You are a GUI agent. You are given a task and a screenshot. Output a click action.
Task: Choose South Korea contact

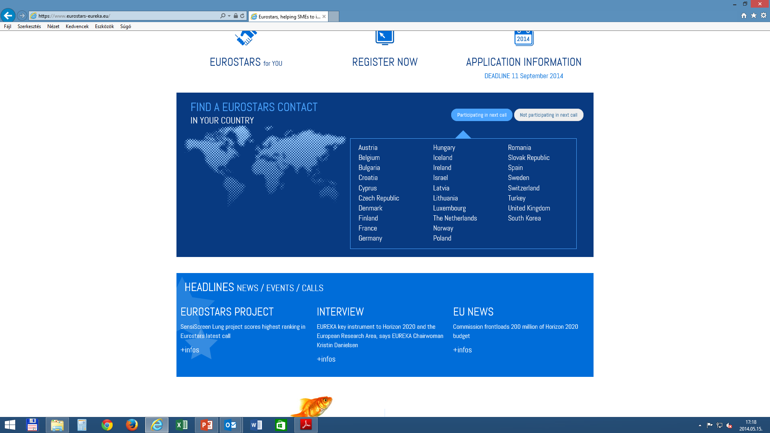(524, 218)
